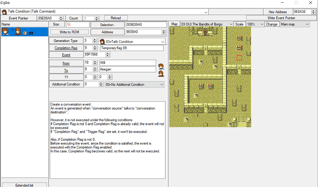Click the Change button next to Scale
The width and height of the screenshot is (318, 187).
pyautogui.click(x=271, y=24)
